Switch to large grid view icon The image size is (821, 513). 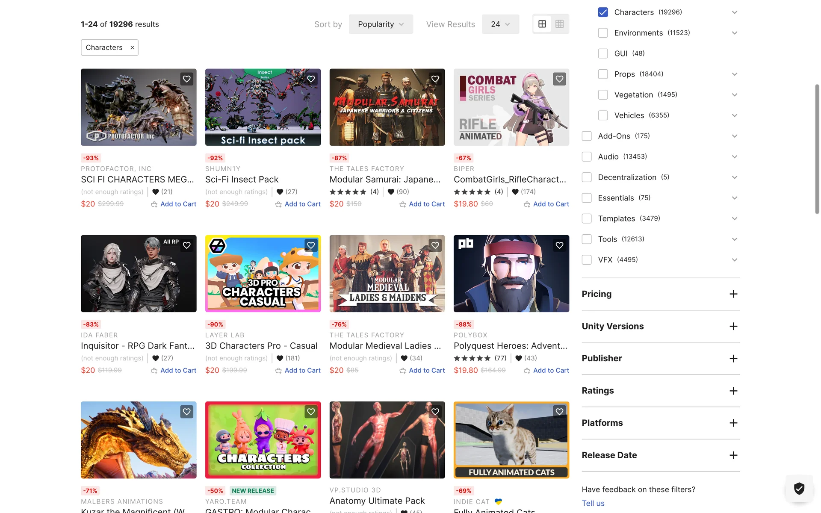point(542,24)
